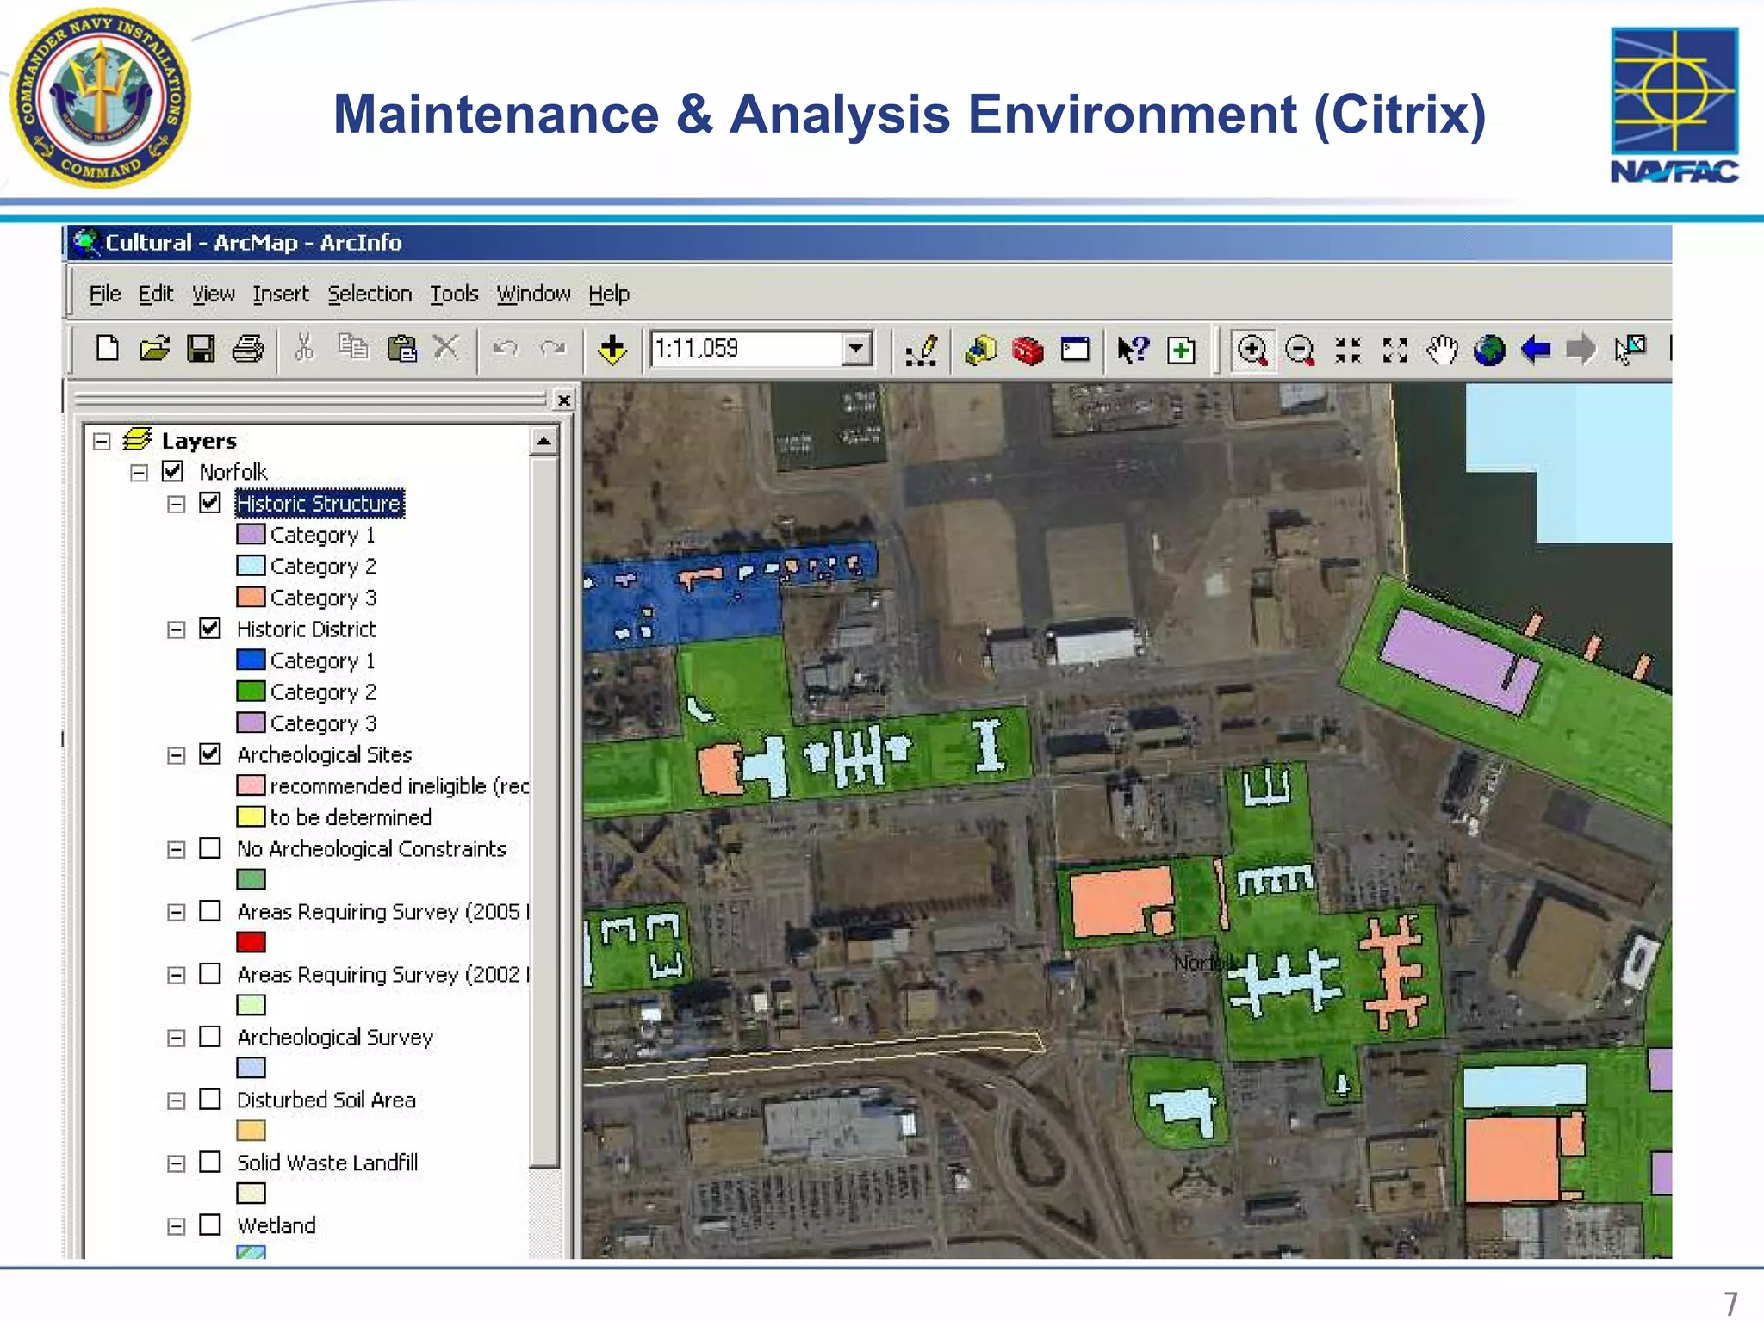Image resolution: width=1764 pixels, height=1321 pixels.
Task: Create a new map document
Action: click(x=108, y=349)
